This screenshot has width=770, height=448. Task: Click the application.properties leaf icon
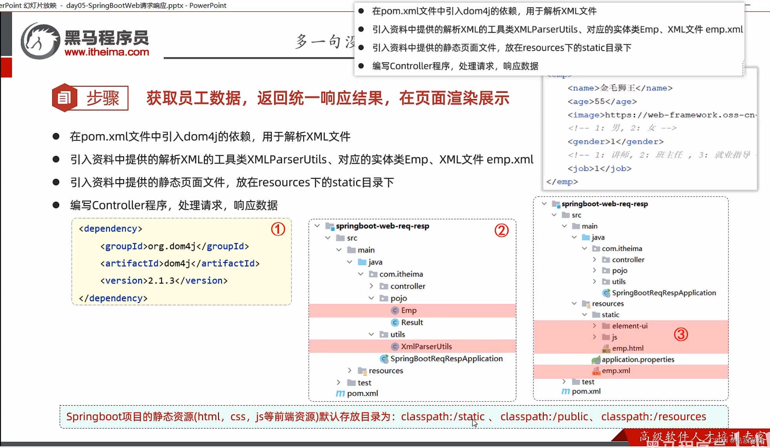[596, 359]
